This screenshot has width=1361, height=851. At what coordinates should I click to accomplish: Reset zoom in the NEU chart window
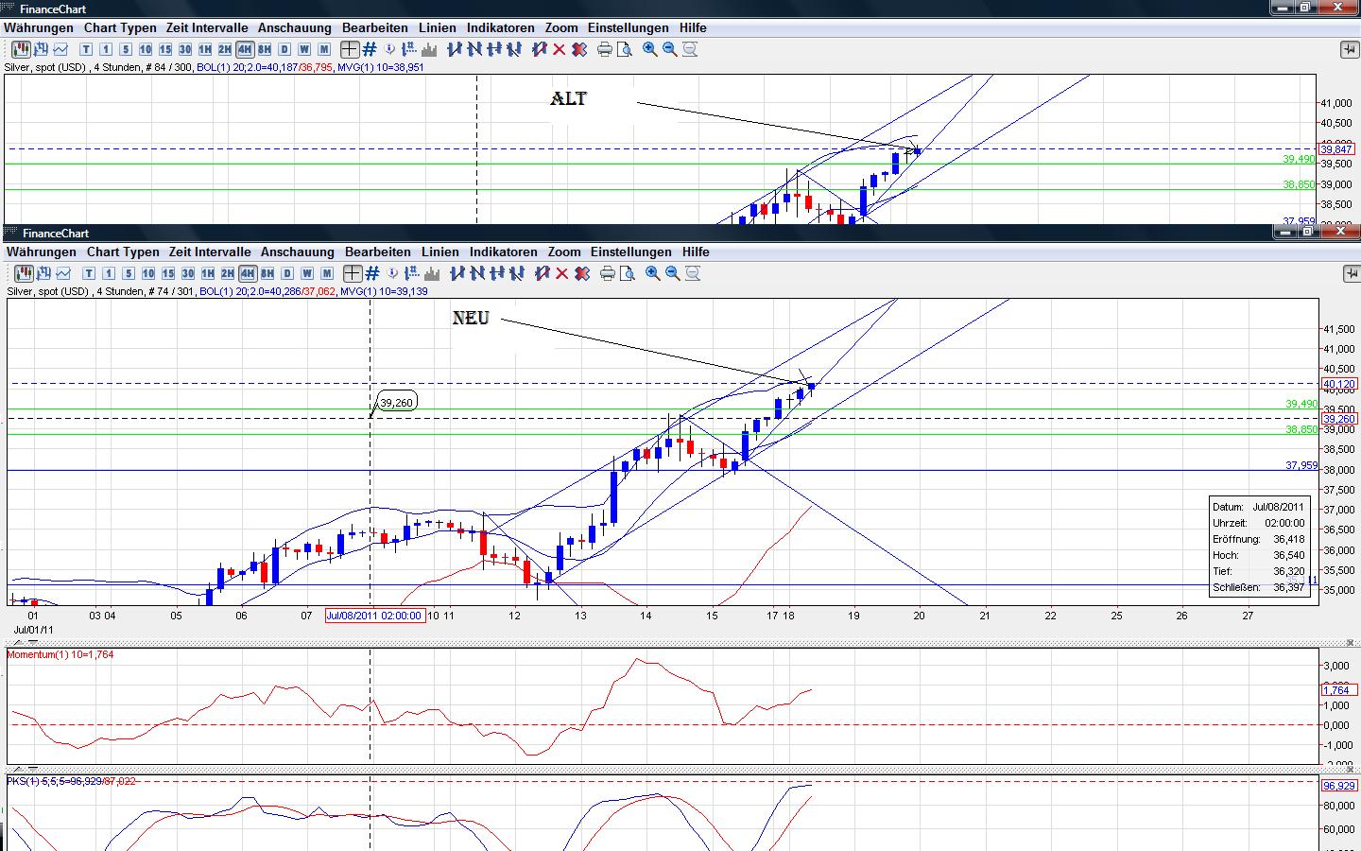(x=693, y=273)
